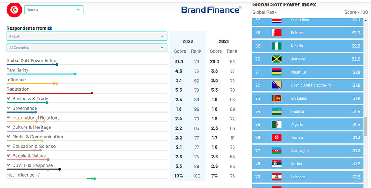This screenshot has width=371, height=188.
Task: Click the Net Influence green slider handle
Action: click(x=95, y=179)
